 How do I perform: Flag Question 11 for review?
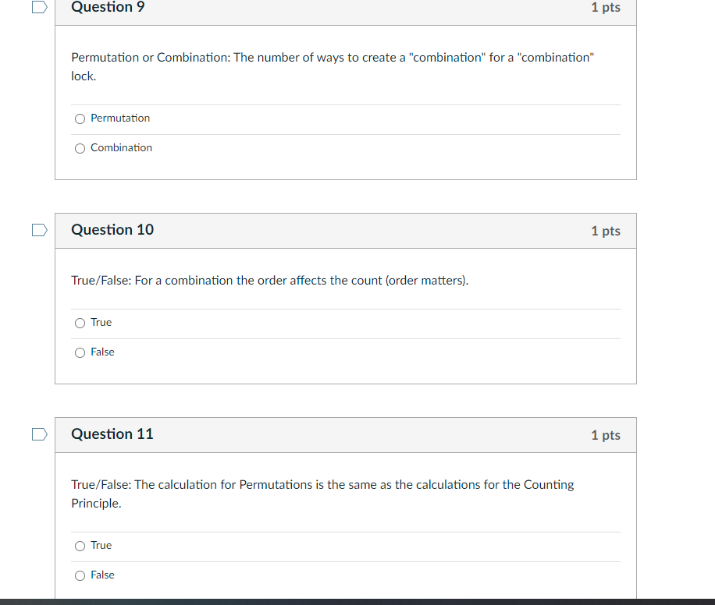[x=38, y=434]
